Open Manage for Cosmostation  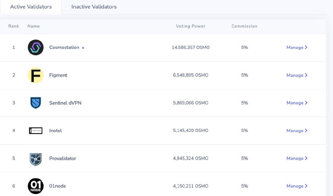tap(297, 47)
